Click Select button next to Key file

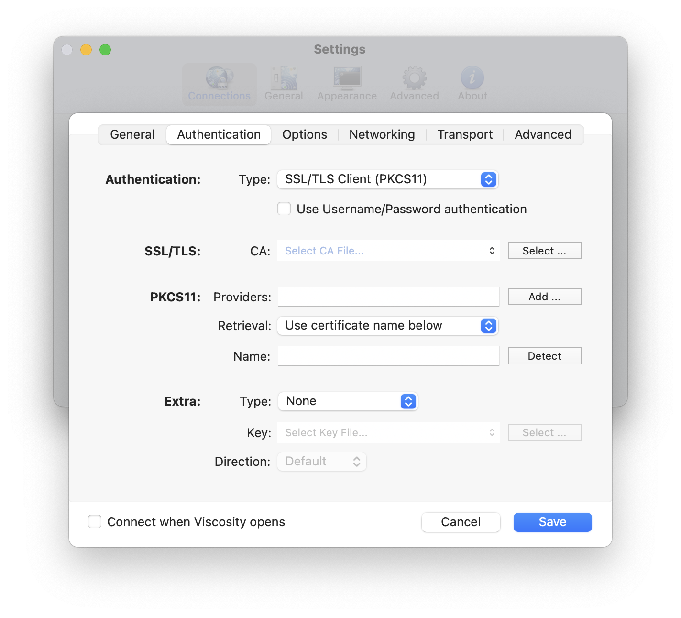(x=544, y=433)
